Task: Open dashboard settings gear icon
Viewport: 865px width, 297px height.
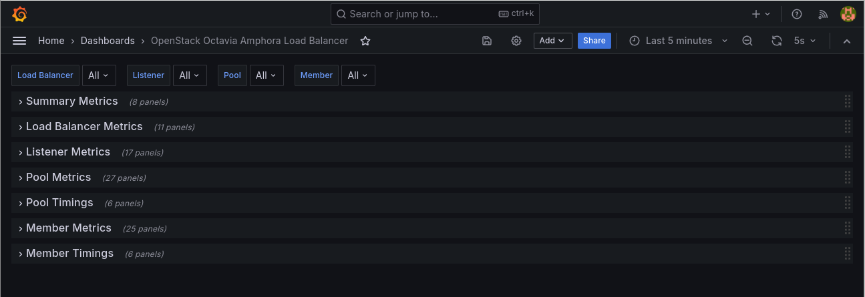Action: [x=516, y=41]
